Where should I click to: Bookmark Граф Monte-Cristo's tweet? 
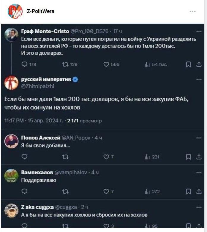pos(188,64)
